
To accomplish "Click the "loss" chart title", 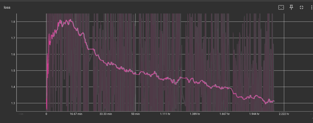I will (x=7, y=7).
